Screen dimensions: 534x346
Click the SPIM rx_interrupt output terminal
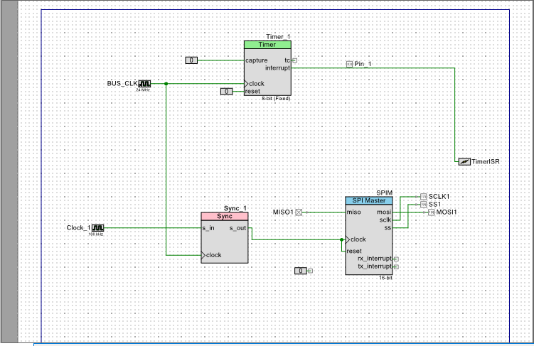click(396, 259)
